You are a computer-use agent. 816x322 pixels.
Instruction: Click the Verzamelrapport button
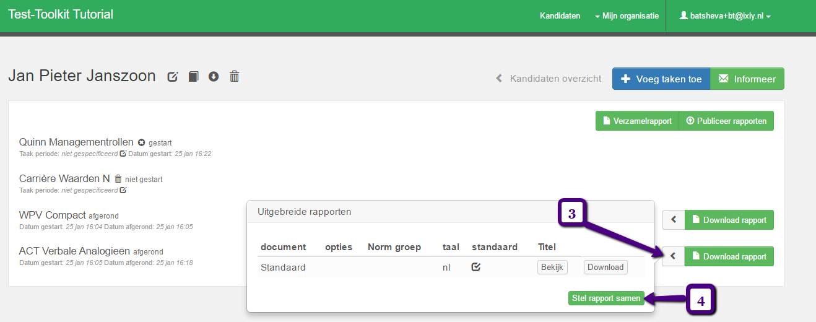click(637, 121)
